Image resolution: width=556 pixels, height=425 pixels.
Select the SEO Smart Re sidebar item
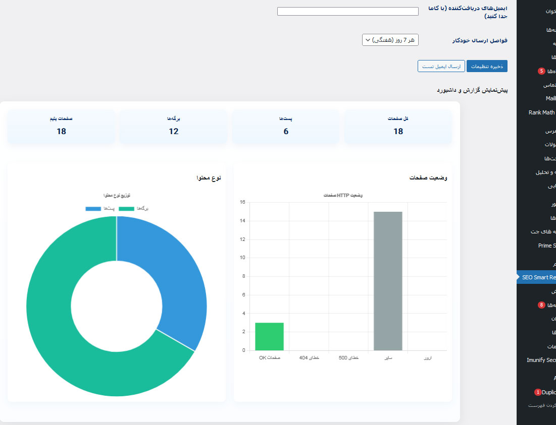[x=539, y=277]
